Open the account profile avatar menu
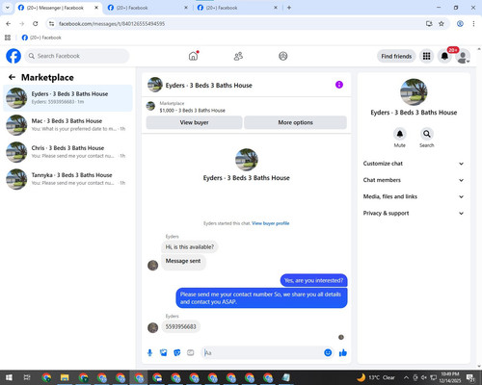The height and width of the screenshot is (385, 482). [463, 56]
